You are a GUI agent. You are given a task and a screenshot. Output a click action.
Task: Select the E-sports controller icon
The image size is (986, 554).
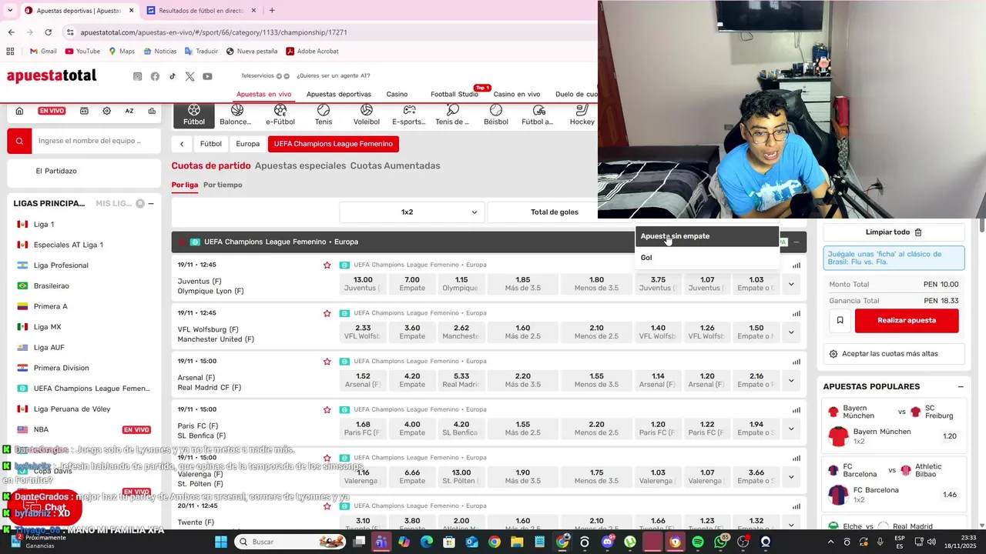click(409, 115)
